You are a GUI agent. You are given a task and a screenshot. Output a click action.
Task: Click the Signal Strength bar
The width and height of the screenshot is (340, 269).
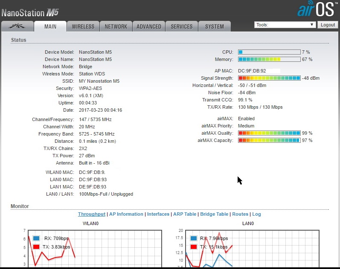pyautogui.click(x=269, y=78)
